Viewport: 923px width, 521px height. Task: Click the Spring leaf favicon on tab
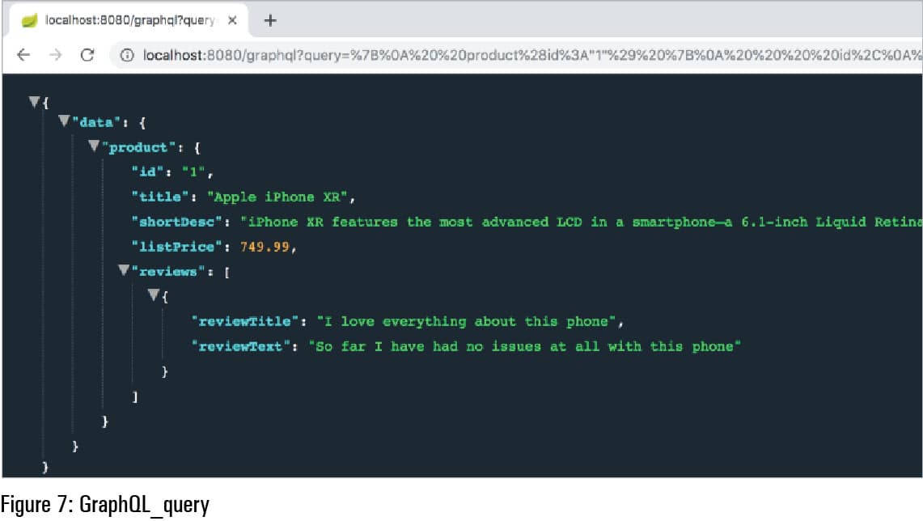point(30,20)
